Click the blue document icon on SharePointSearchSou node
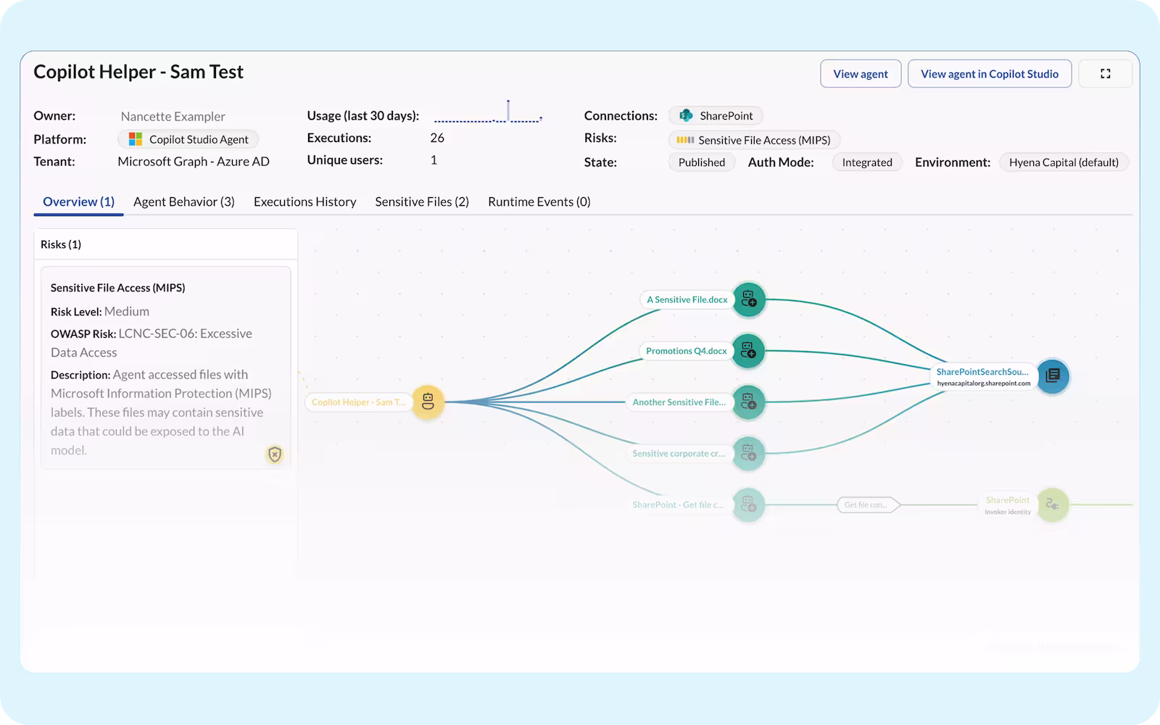 (x=1053, y=376)
